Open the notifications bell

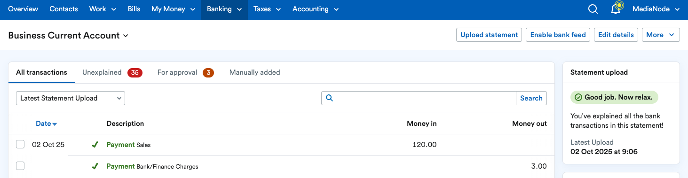616,9
